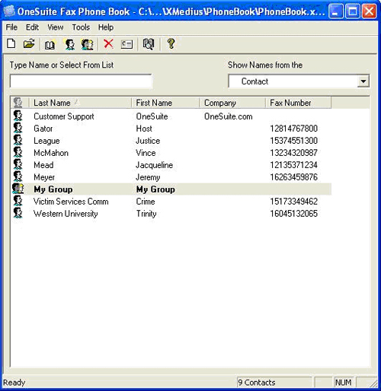This screenshot has height=391, width=381.
Task: Sort by the Last Name column header
Action: click(80, 103)
